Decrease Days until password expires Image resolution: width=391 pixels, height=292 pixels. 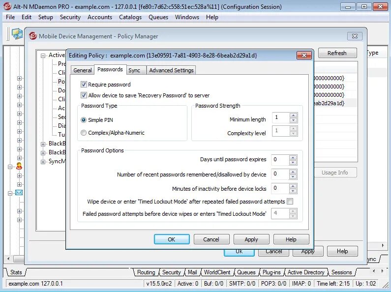click(x=293, y=162)
